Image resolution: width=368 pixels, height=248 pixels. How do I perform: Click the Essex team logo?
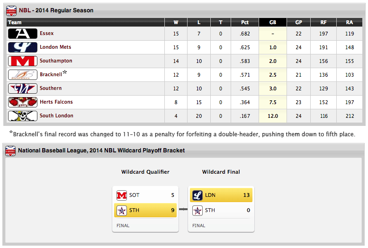click(22, 34)
